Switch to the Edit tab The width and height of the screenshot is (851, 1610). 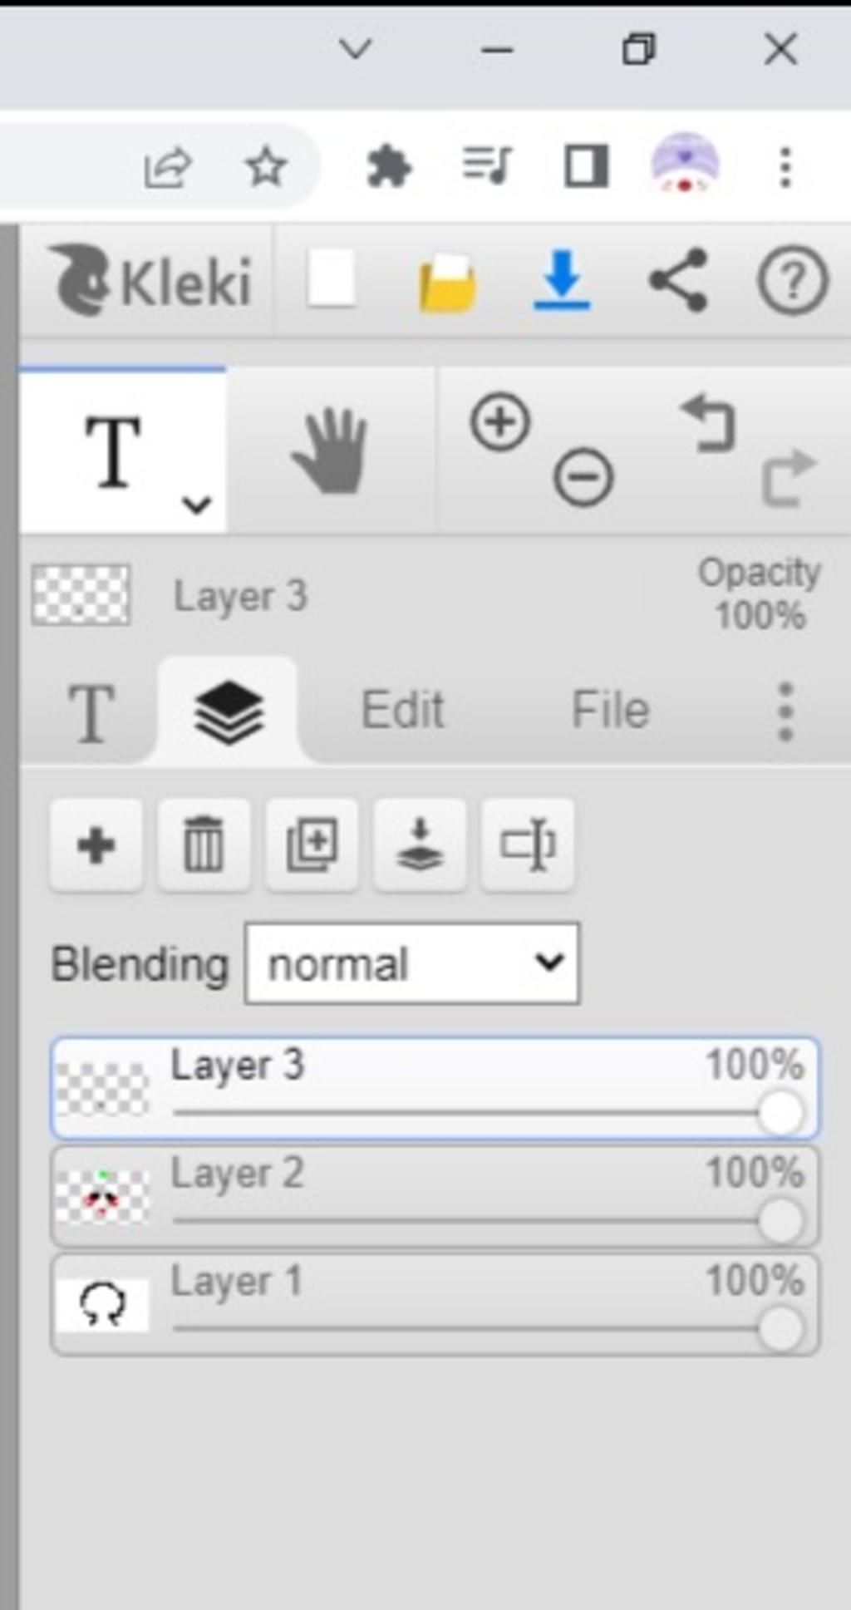click(403, 710)
